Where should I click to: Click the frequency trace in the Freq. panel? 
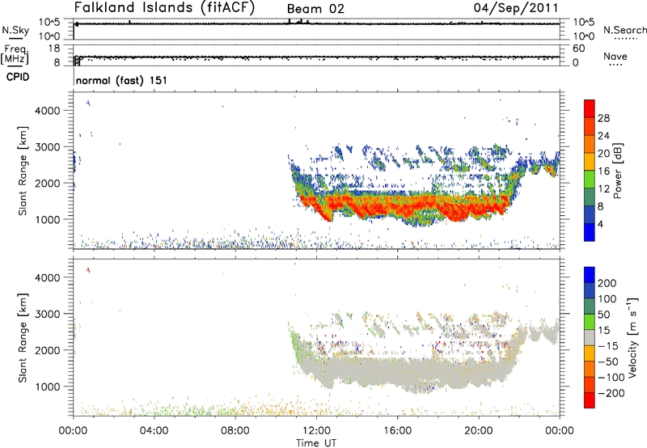click(317, 57)
